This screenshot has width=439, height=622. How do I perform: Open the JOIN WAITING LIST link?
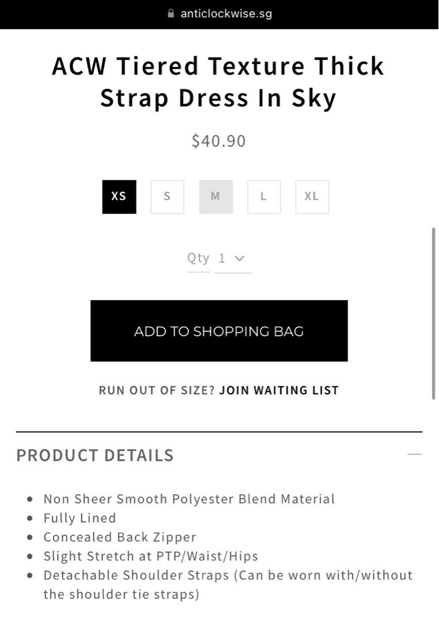point(279,390)
